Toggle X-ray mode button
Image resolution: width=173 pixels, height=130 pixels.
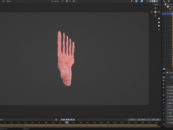click(147, 1)
